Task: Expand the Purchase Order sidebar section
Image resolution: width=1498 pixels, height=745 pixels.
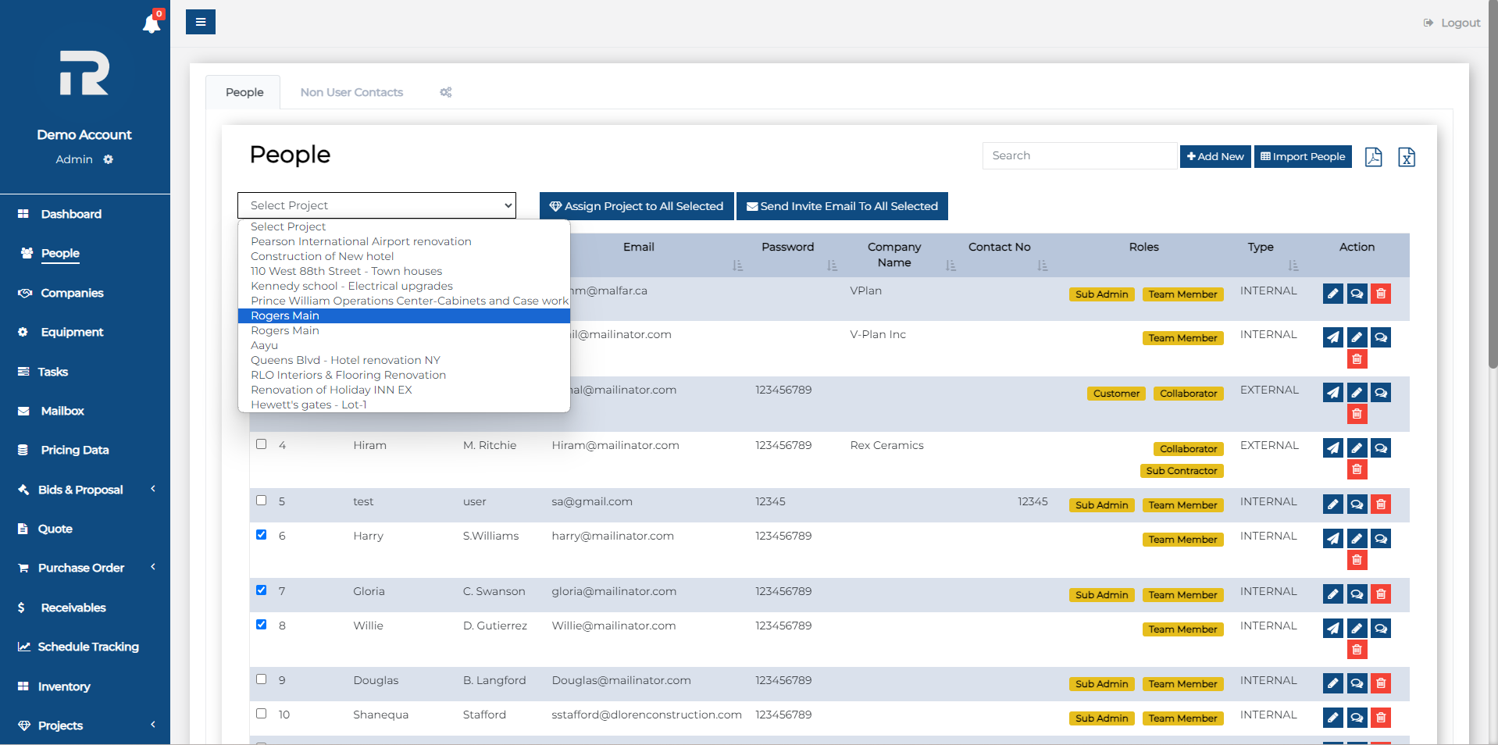Action: click(x=81, y=568)
